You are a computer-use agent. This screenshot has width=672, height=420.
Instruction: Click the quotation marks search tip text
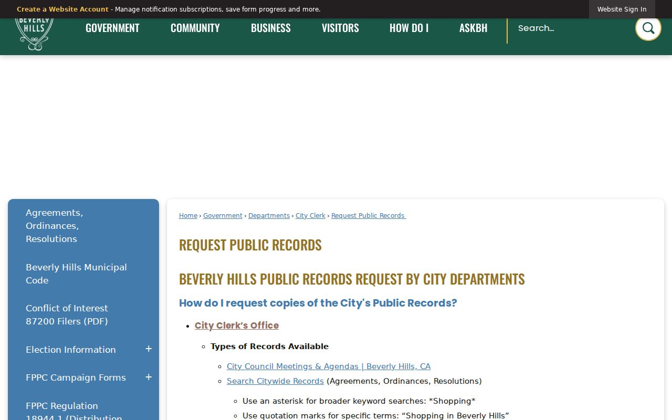click(x=376, y=416)
